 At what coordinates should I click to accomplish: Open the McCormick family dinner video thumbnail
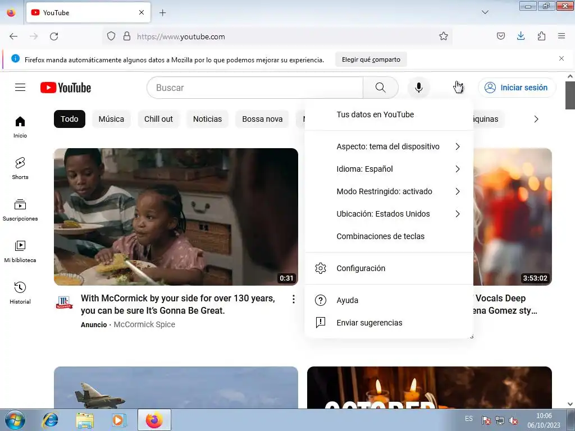(x=176, y=217)
